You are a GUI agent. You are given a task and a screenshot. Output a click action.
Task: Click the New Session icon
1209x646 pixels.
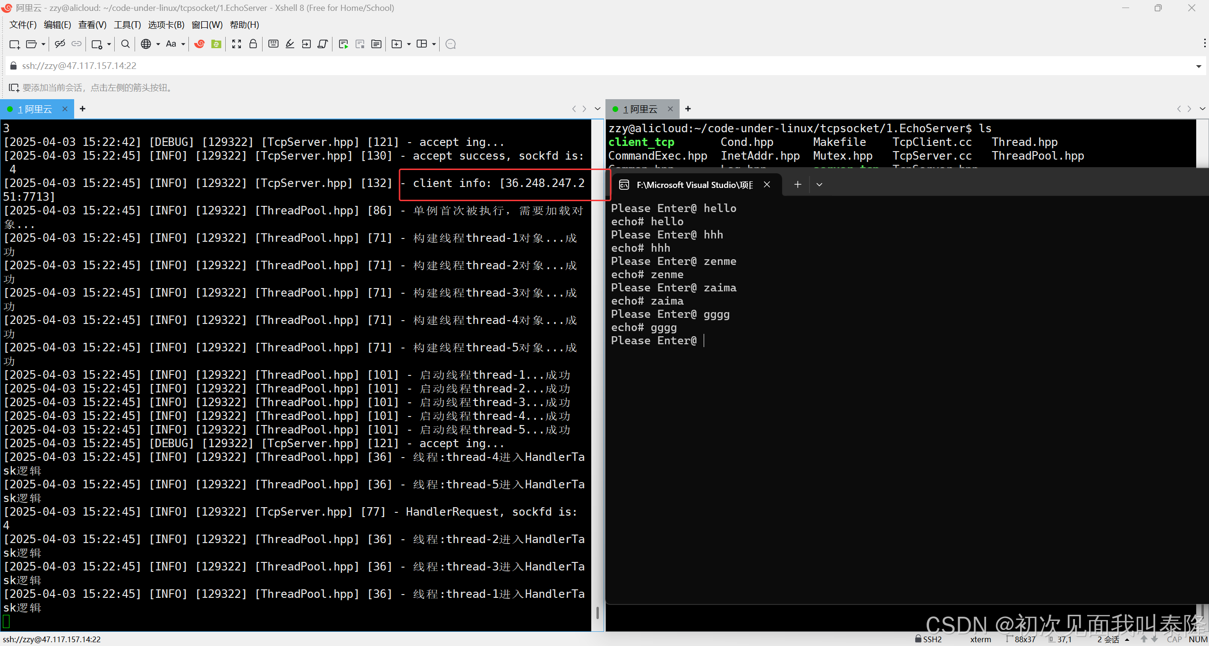tap(14, 44)
